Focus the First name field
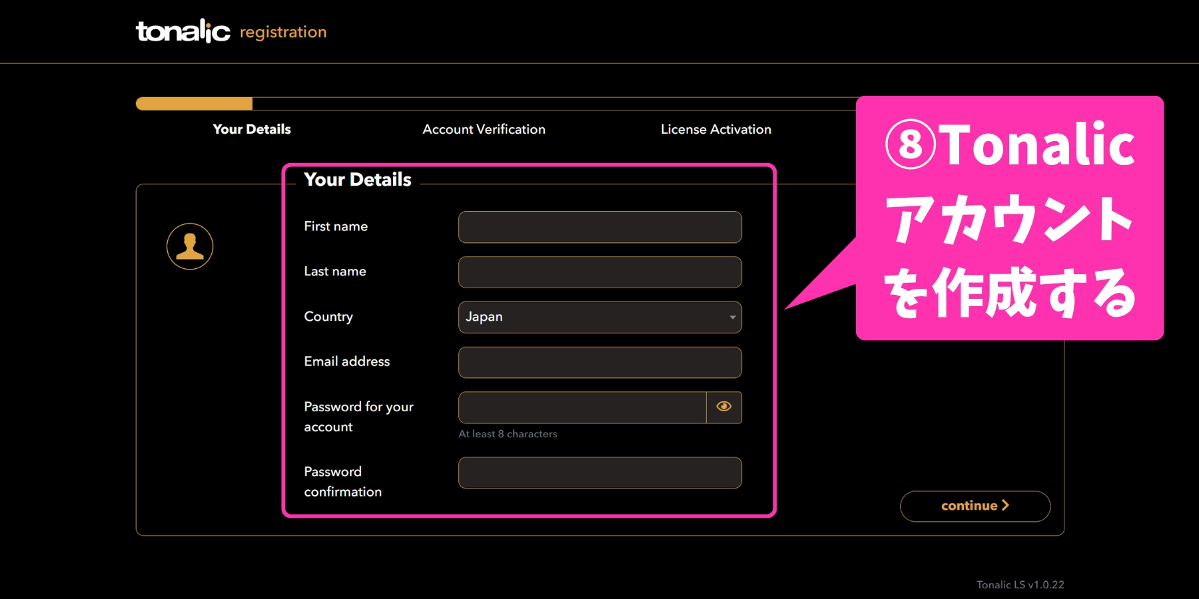This screenshot has width=1199, height=599. click(x=599, y=227)
